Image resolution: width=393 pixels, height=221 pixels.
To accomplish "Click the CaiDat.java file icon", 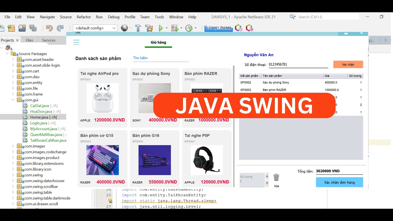I will tap(25, 106).
